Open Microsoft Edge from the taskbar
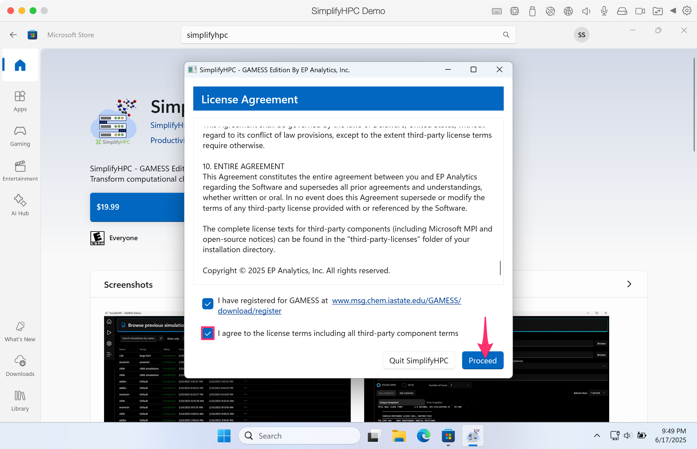The image size is (697, 449). coord(423,436)
